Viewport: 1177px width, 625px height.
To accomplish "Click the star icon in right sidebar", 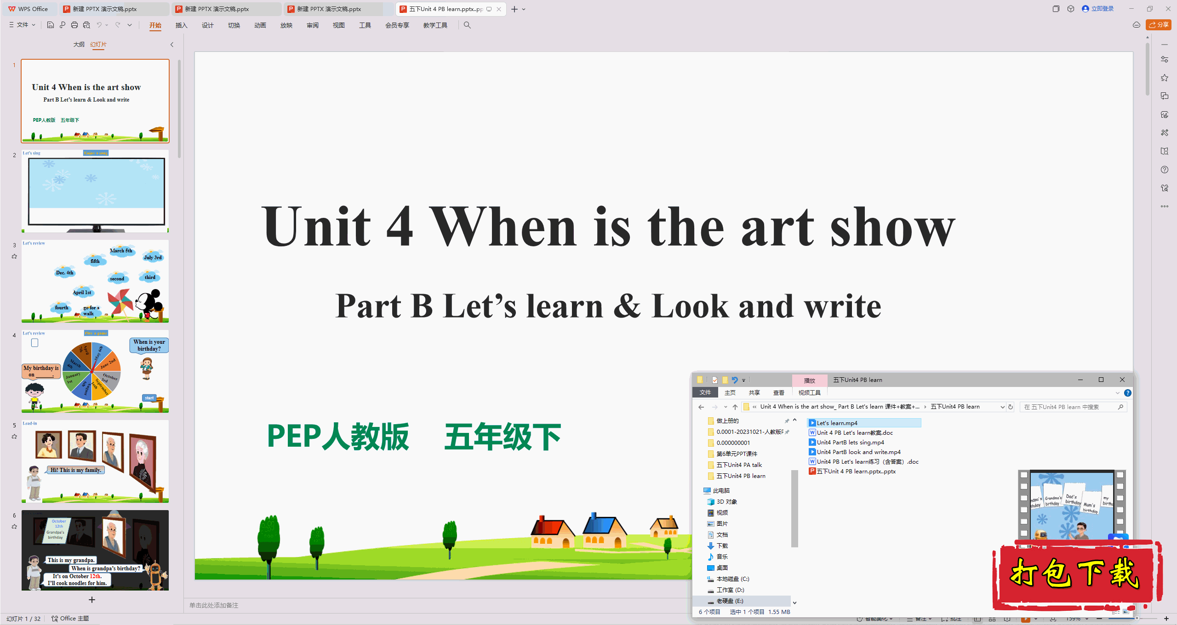I will (1165, 78).
